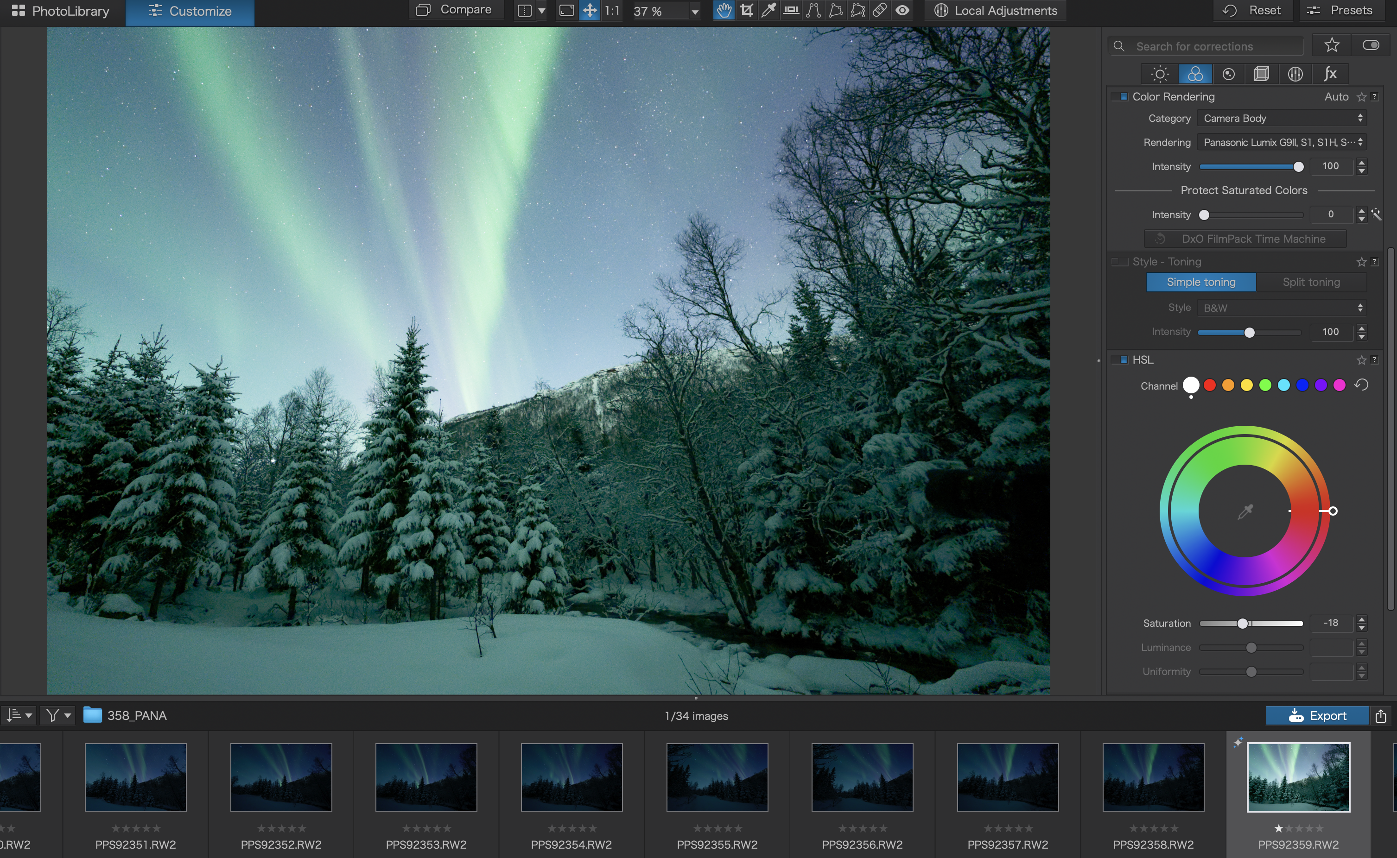
Task: Open the share icon next to Export
Action: click(1380, 716)
